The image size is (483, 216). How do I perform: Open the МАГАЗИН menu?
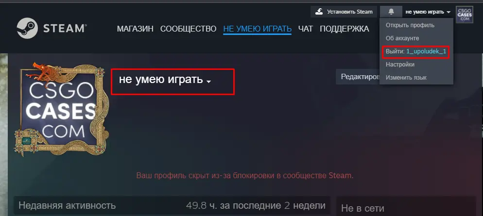tap(135, 29)
